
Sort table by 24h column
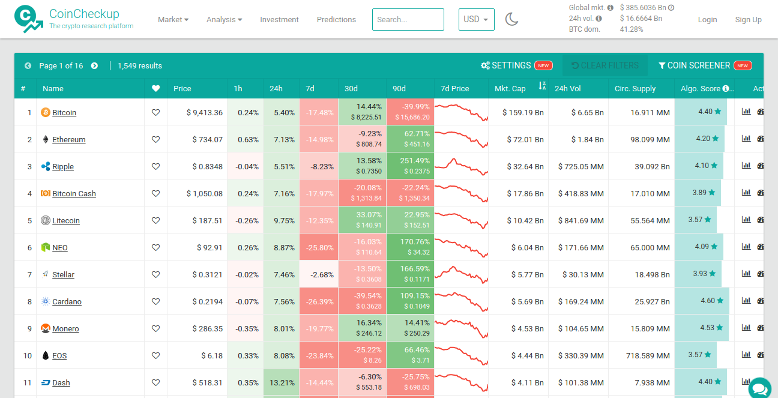(x=276, y=88)
